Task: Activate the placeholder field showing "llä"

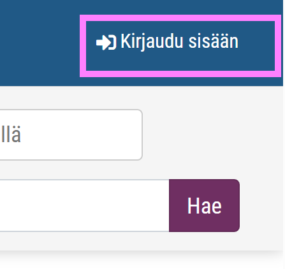Action: click(71, 134)
